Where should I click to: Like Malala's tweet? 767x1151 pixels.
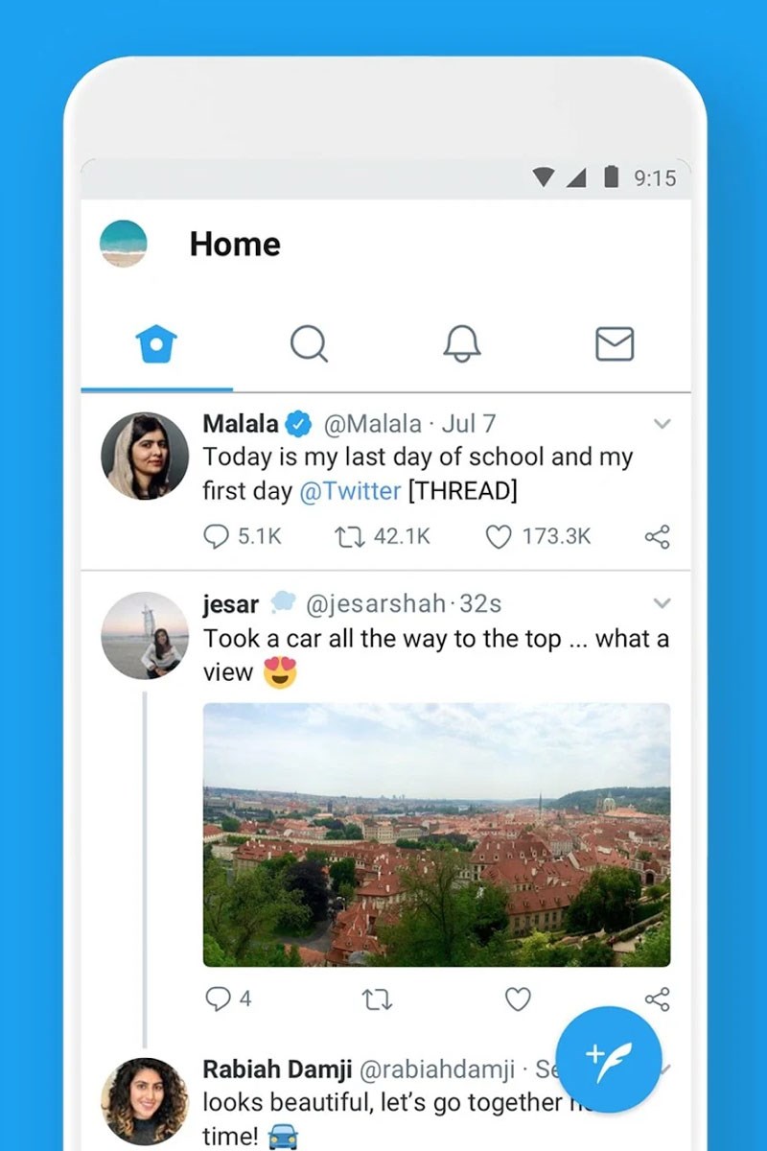pos(499,536)
